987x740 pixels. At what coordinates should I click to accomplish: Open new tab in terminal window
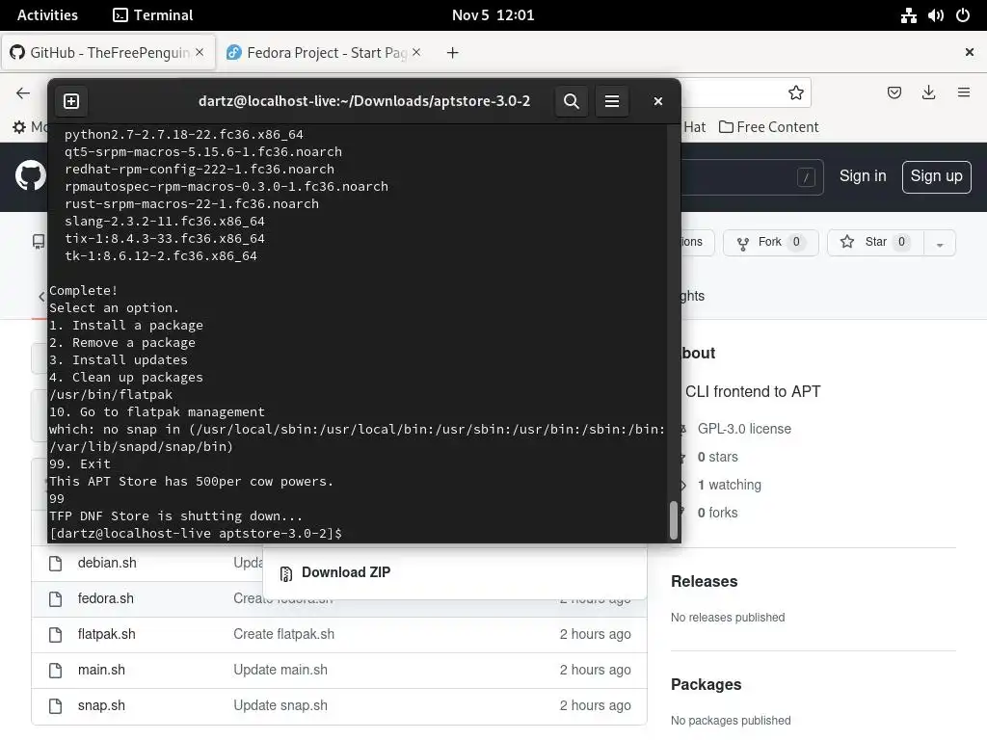71,101
